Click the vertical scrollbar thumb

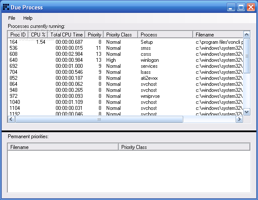[247, 56]
